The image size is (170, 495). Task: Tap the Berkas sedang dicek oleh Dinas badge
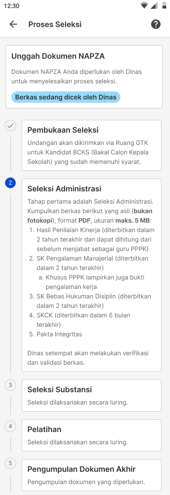tap(66, 97)
